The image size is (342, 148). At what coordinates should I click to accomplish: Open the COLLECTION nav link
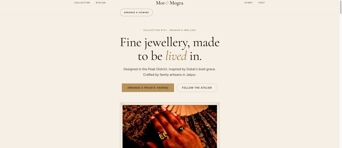[x=82, y=3]
